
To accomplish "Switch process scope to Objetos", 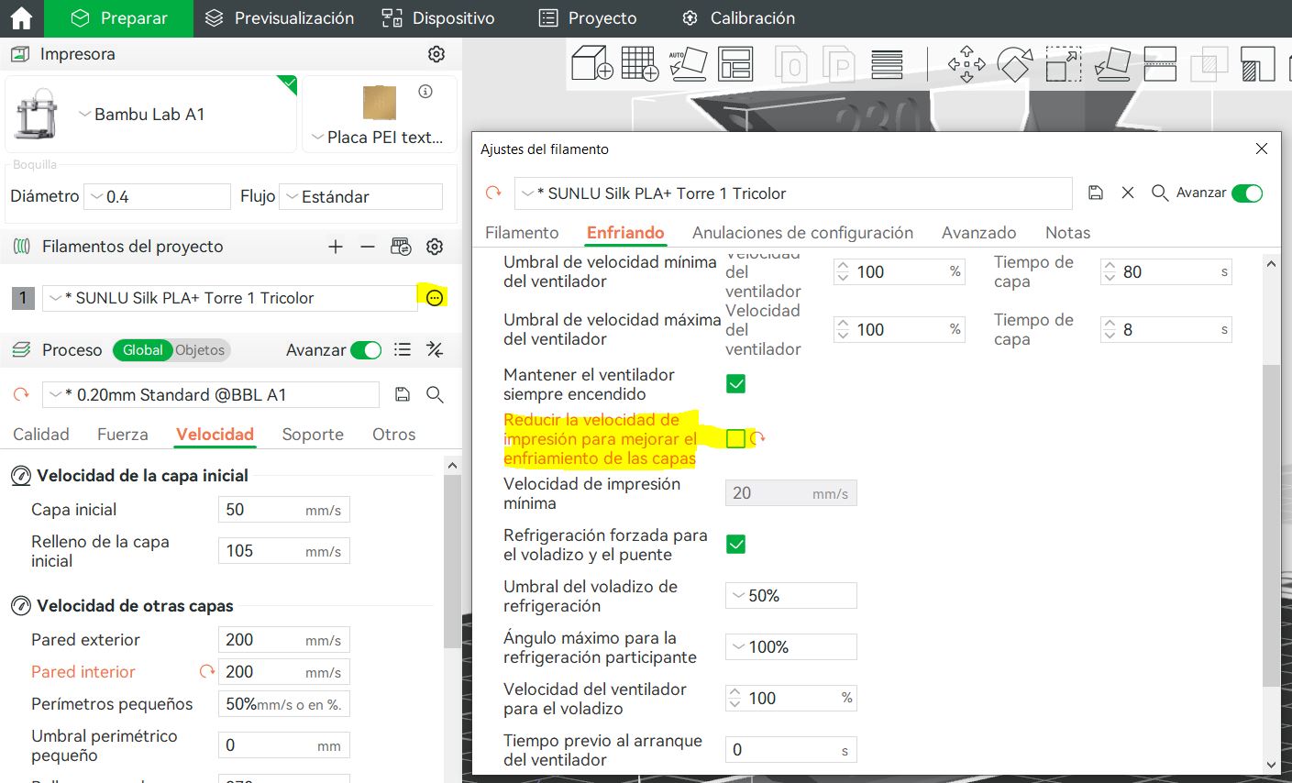I will [x=200, y=350].
